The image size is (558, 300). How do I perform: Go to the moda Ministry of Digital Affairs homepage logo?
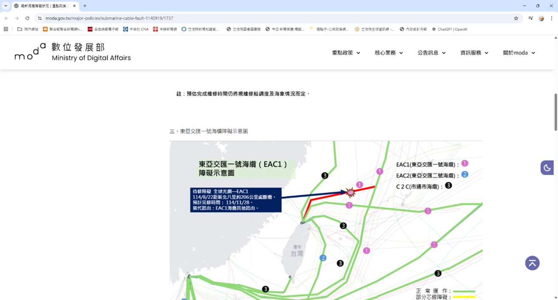coord(73,52)
